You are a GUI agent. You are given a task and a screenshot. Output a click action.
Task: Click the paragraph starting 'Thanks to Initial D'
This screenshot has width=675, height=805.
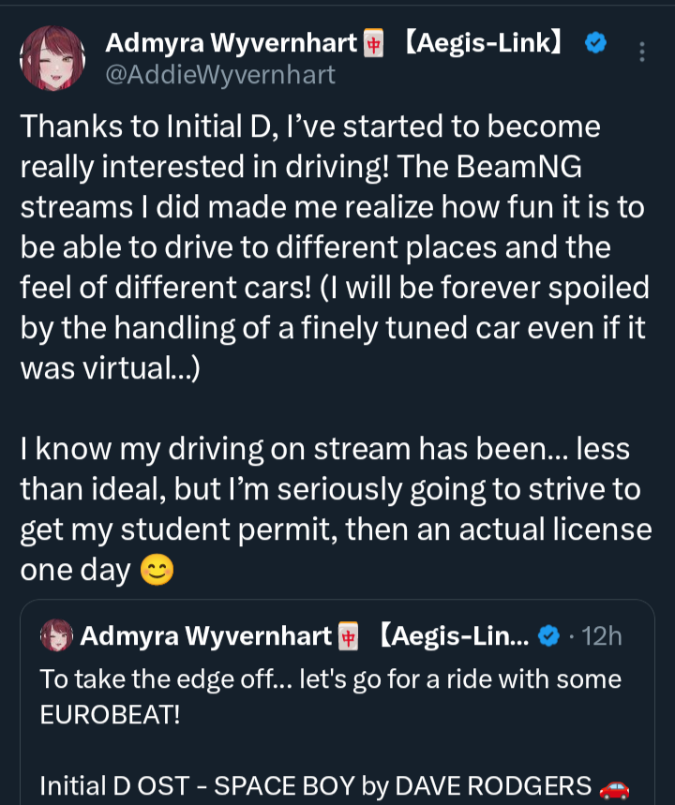[333, 247]
